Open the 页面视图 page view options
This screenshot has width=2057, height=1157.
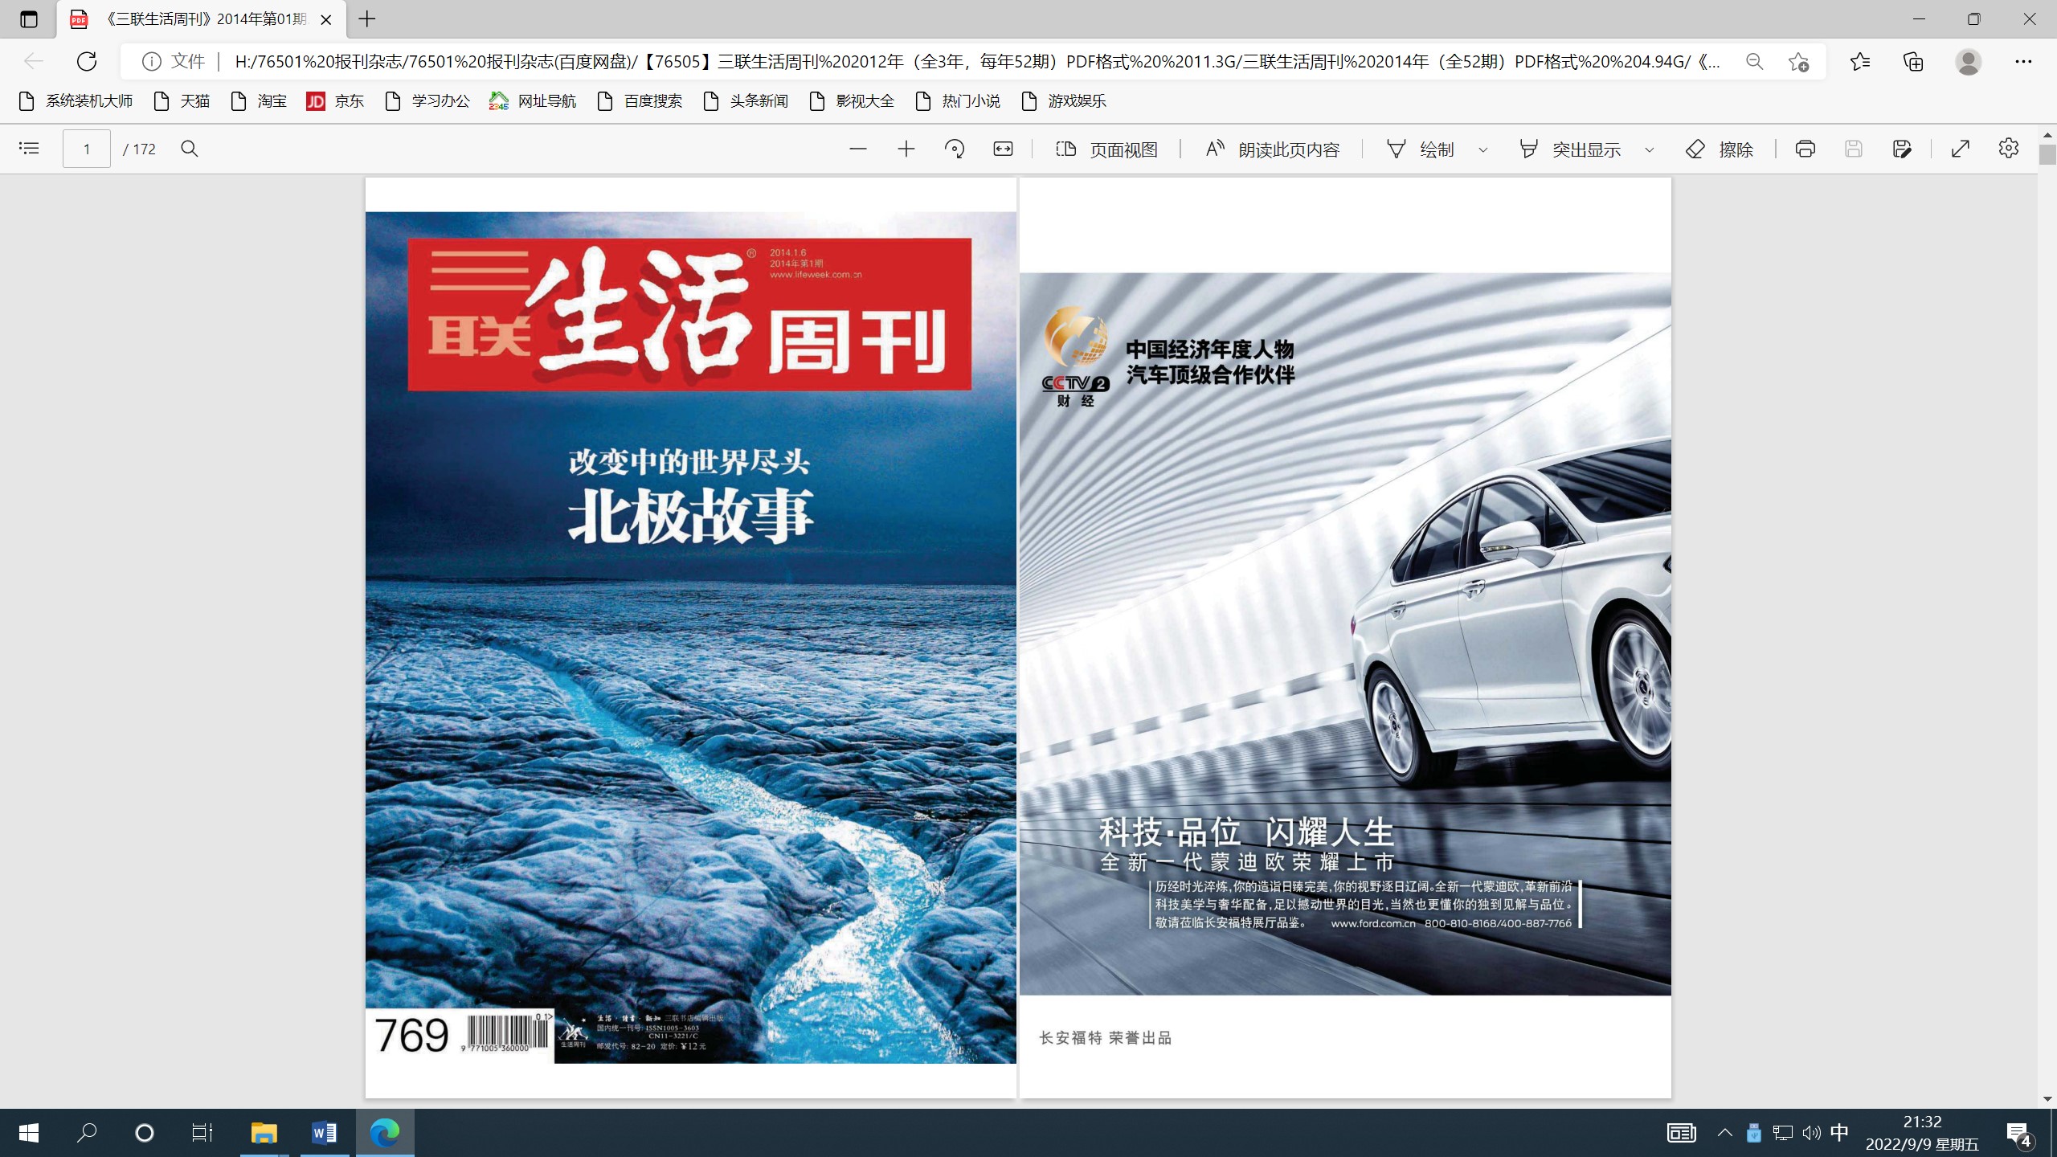[x=1106, y=149]
